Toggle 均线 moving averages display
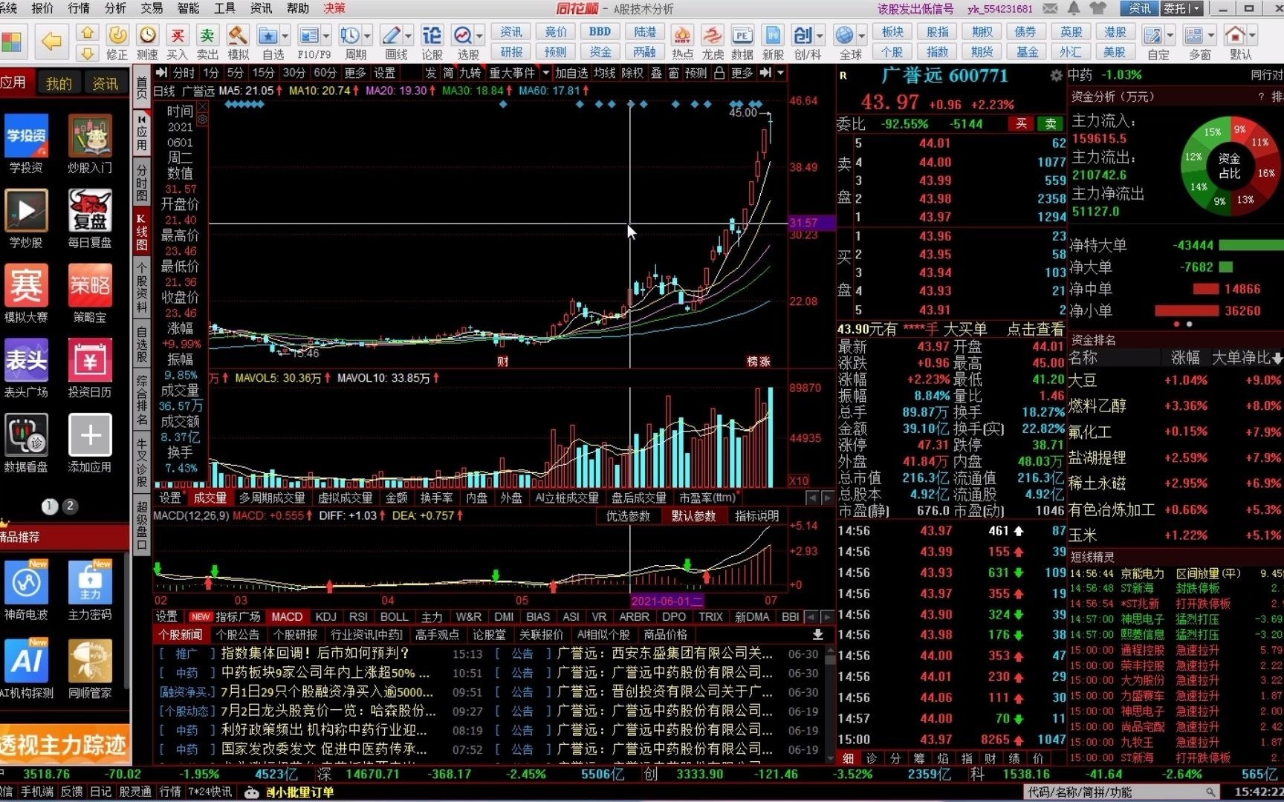The height and width of the screenshot is (802, 1284). coord(605,73)
